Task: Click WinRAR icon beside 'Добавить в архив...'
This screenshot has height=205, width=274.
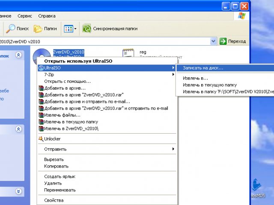Action: point(41,88)
